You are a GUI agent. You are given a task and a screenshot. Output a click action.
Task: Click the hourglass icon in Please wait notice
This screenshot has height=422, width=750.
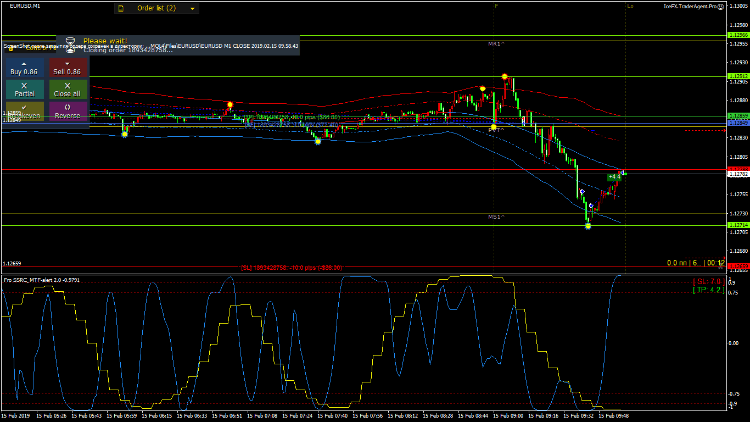coord(70,45)
